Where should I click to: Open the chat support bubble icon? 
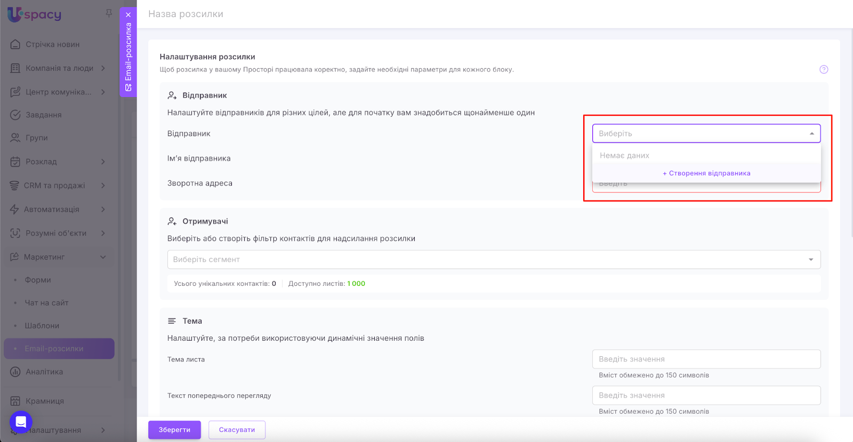pyautogui.click(x=21, y=422)
